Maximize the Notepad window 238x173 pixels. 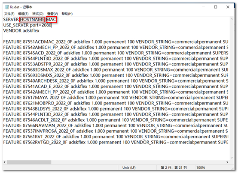215,7
